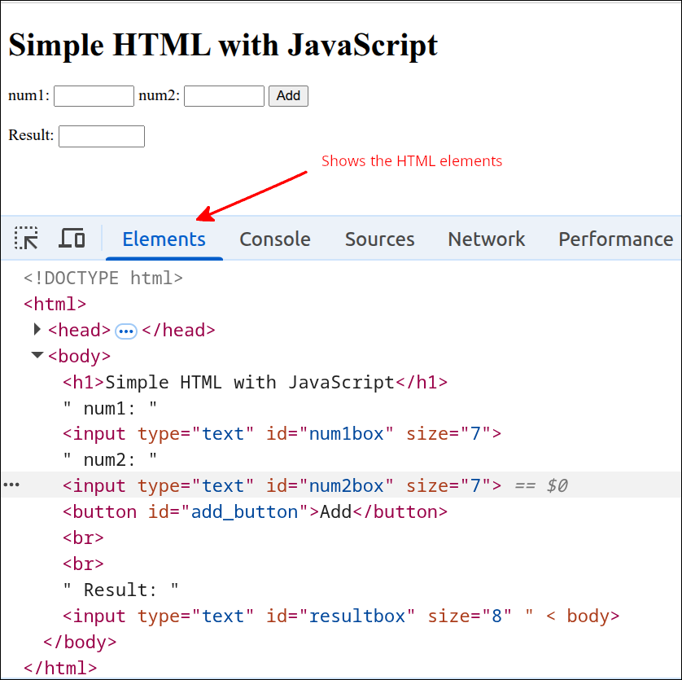Screen dimensions: 682x680
Task: Click the Result text box
Action: [x=101, y=136]
